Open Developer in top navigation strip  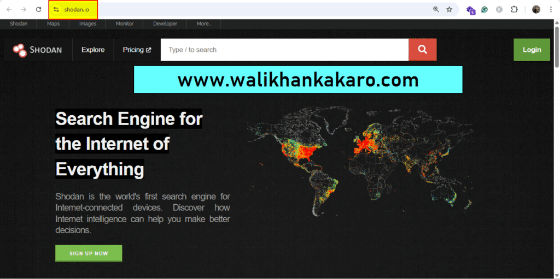tap(165, 24)
